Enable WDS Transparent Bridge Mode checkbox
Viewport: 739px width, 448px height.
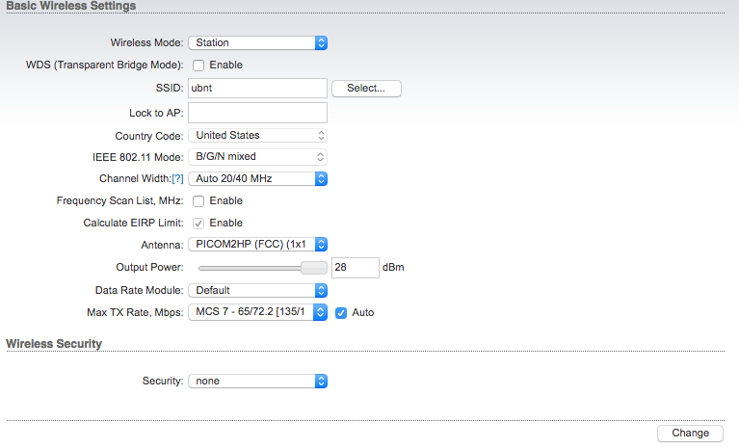(198, 65)
